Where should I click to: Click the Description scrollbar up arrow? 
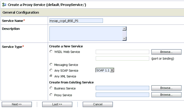click(124, 28)
